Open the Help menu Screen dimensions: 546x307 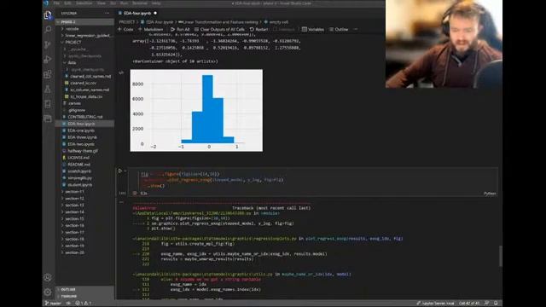(x=156, y=3)
